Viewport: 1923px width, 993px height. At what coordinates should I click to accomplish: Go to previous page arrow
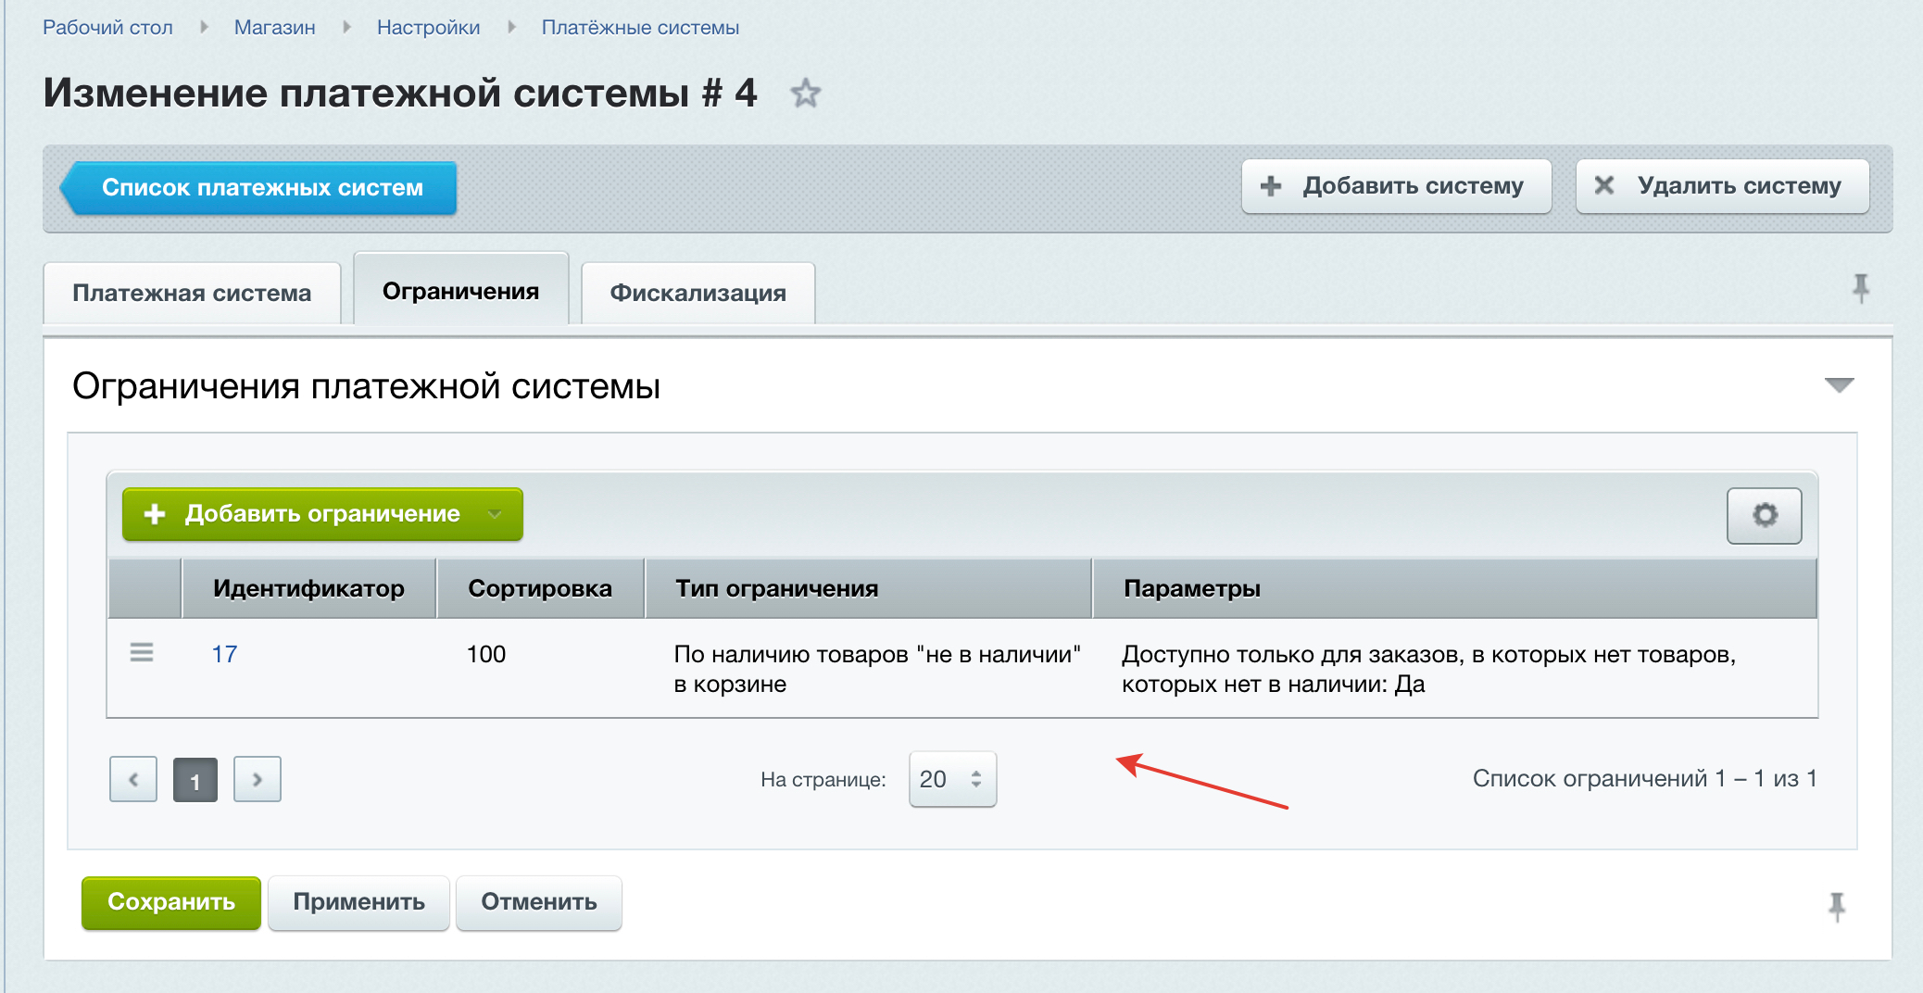coord(133,779)
